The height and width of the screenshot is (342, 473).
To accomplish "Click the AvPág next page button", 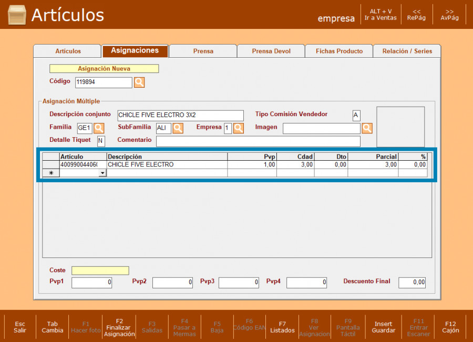I will [449, 14].
